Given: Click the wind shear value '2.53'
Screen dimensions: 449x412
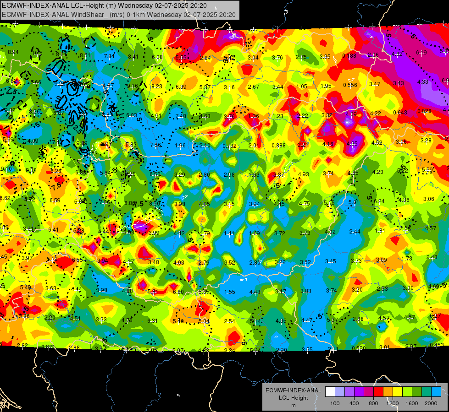Looking at the screenshot, I should [x=382, y=289].
